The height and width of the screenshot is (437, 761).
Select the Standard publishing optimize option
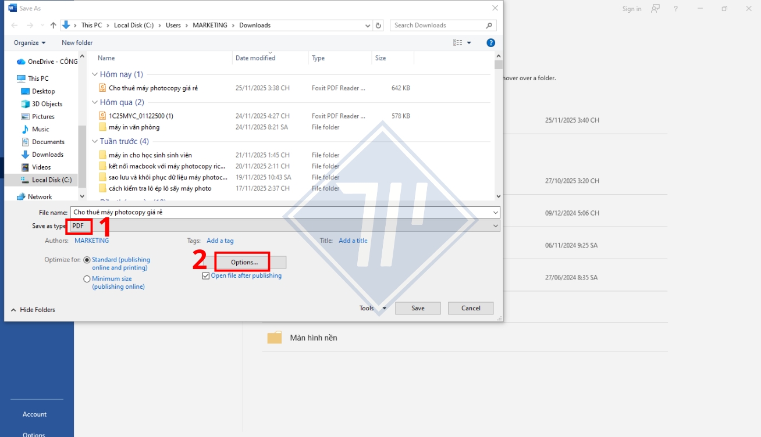[87, 259]
